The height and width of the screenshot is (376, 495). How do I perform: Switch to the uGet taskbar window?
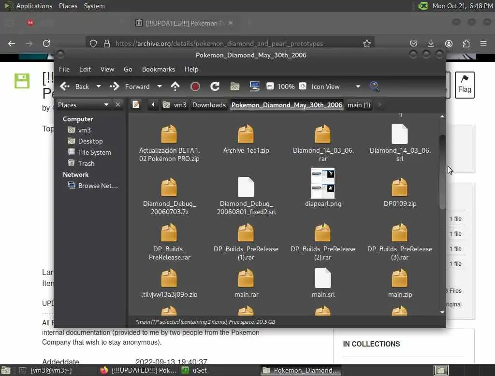pyautogui.click(x=194, y=370)
